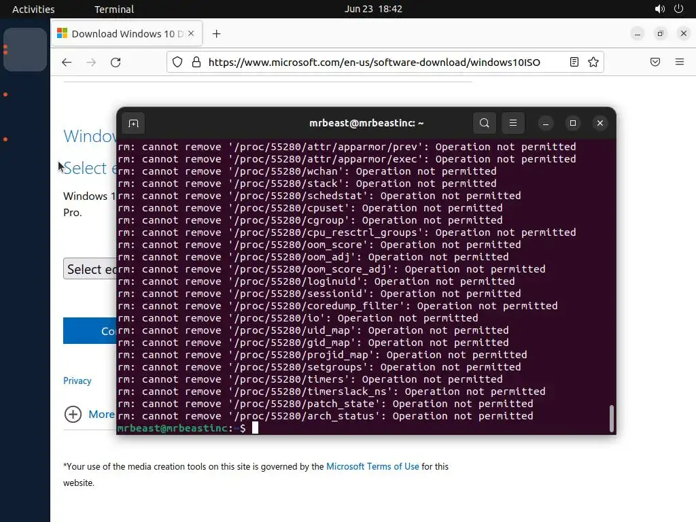Click the terminal vertical scrollbar

[612, 418]
